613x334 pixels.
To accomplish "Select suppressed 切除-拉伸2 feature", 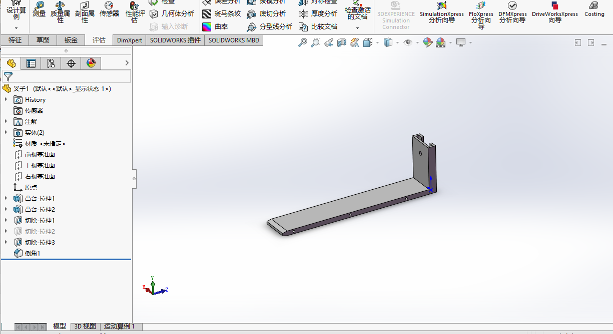I will (35, 231).
